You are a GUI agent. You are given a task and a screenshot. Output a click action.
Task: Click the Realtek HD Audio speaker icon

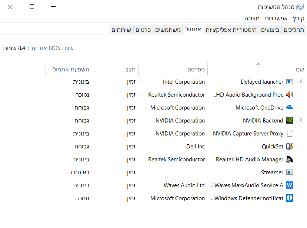coord(290,160)
